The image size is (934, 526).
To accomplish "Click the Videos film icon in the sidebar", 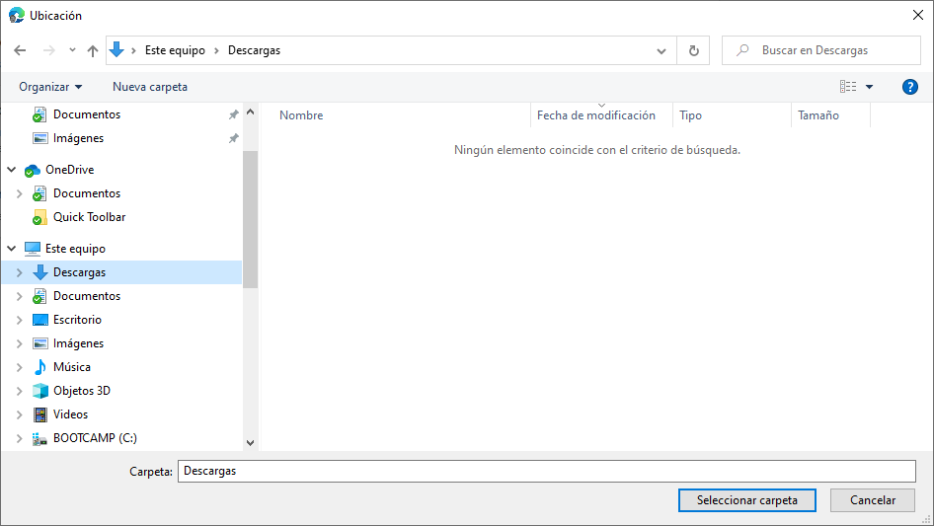I will coord(40,414).
